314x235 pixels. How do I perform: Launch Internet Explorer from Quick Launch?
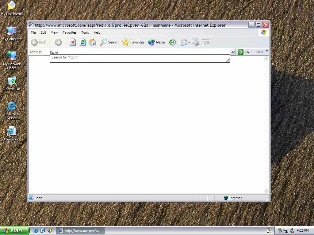click(x=36, y=230)
